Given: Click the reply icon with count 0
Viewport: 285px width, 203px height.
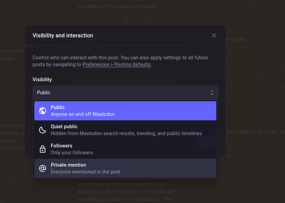Looking at the screenshot, I should [x=83, y=20].
